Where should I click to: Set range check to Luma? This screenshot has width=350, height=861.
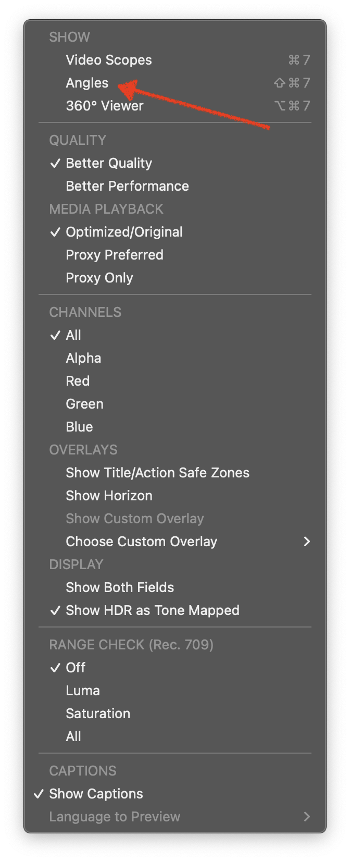175,691
